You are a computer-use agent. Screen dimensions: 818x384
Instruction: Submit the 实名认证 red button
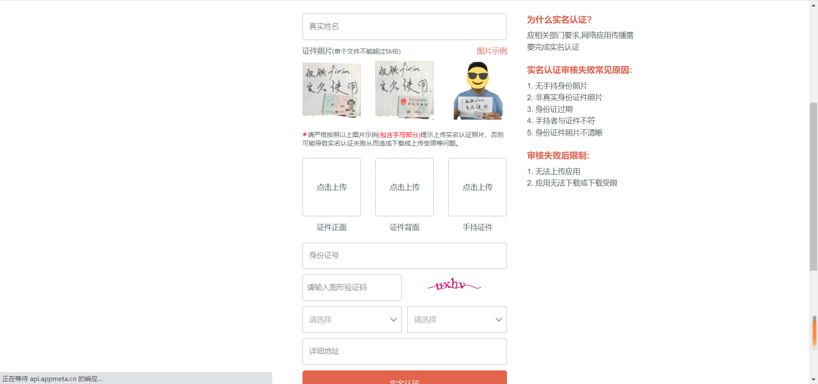pos(404,378)
